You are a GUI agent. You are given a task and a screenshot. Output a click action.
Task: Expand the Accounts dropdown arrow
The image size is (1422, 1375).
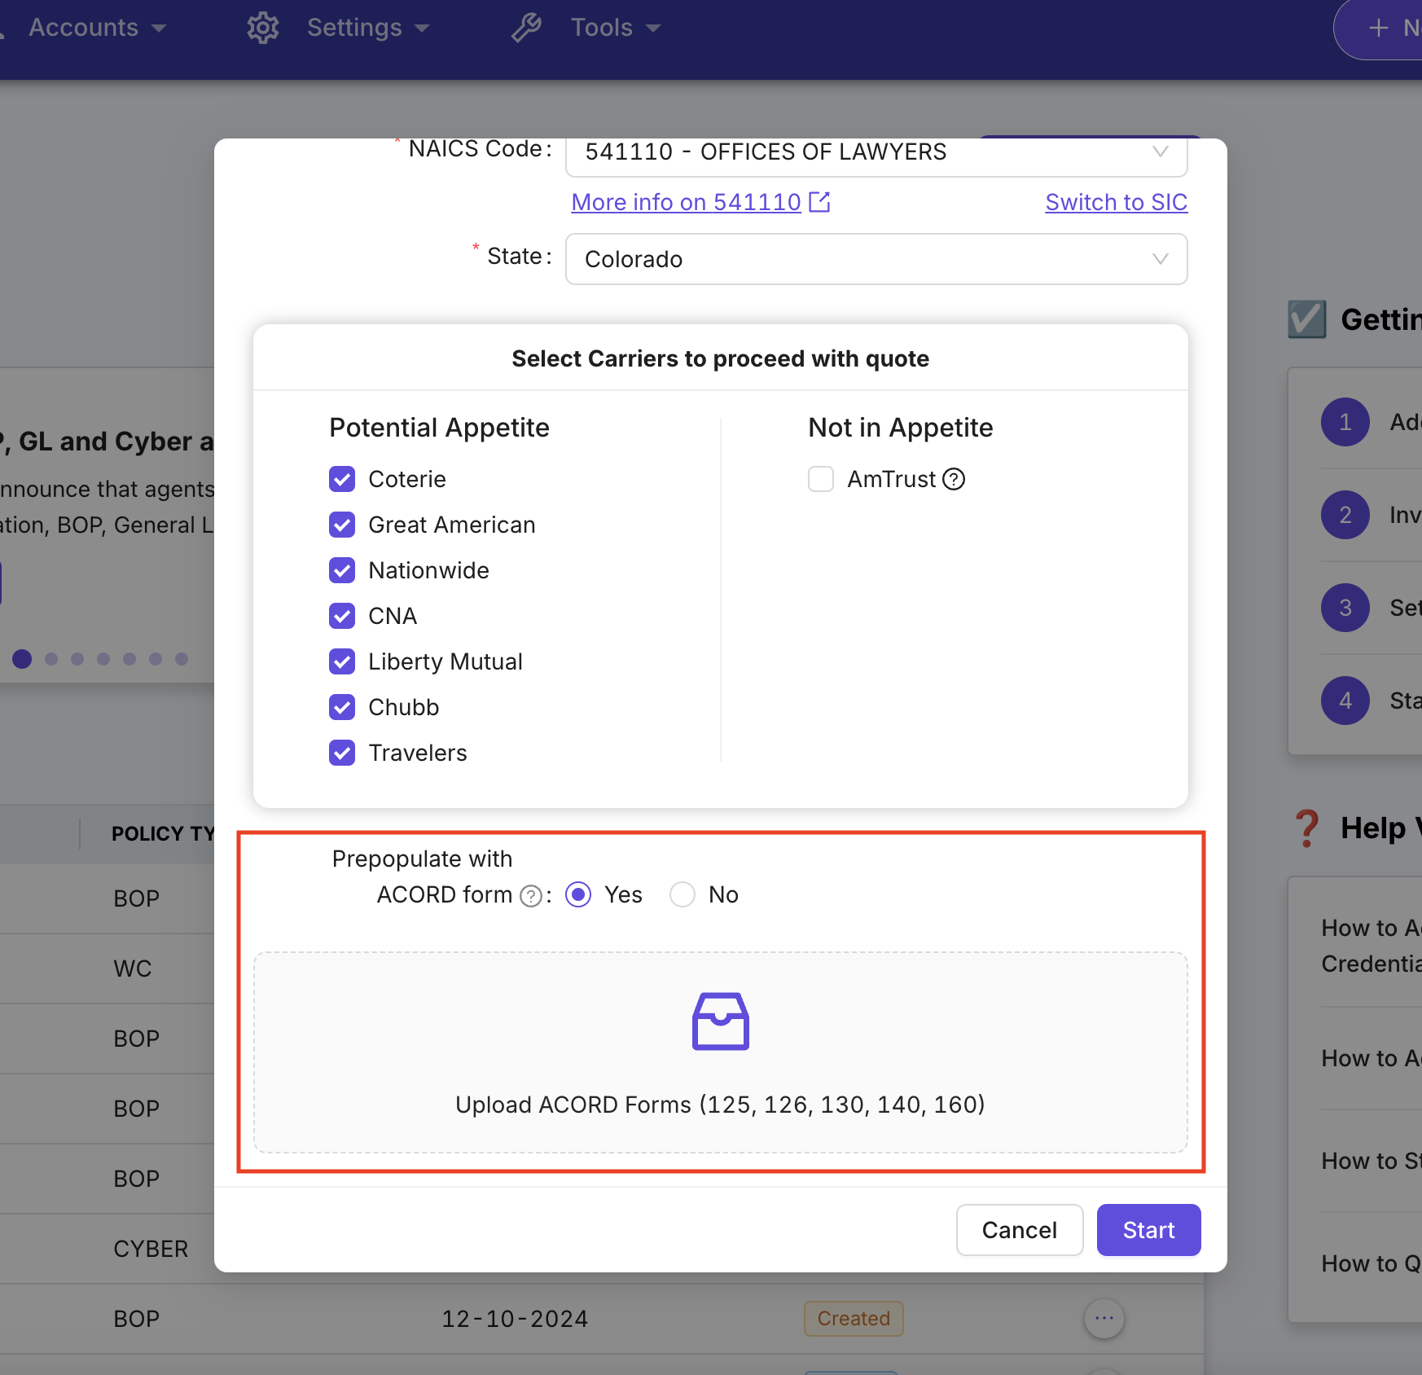click(159, 27)
